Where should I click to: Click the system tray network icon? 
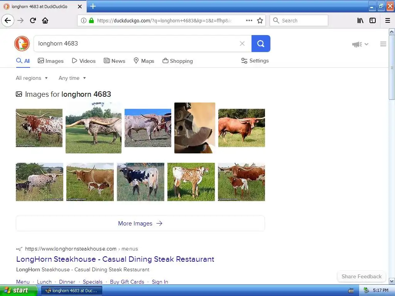tap(366, 291)
